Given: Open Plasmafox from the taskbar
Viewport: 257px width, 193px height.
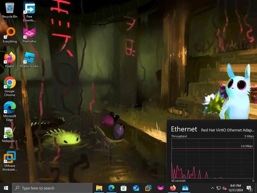Looking at the screenshot, I should click(160, 188).
